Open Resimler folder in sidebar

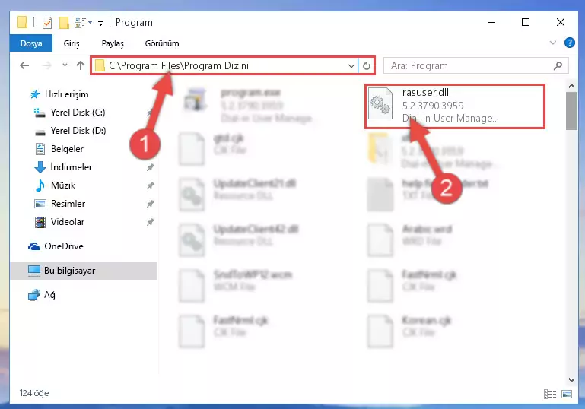(x=68, y=204)
